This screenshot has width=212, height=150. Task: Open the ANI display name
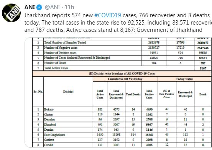click(30, 7)
